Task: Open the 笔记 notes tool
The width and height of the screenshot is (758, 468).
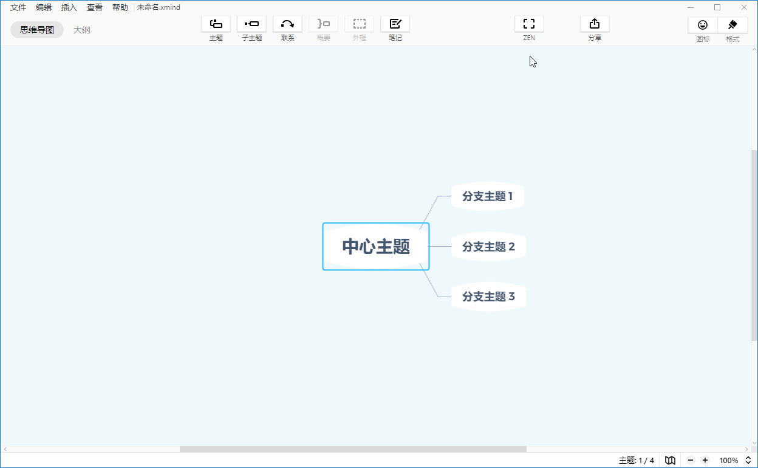Action: point(395,24)
